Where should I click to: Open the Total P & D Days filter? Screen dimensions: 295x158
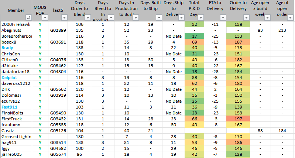tap(201, 18)
